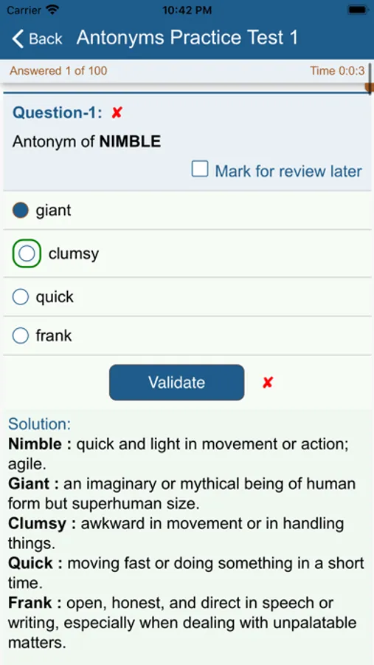This screenshot has width=374, height=665.
Task: Choose the quick radio option
Action: [x=21, y=297]
